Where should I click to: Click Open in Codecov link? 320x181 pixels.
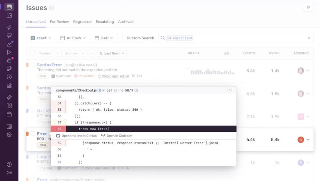[x=116, y=136]
